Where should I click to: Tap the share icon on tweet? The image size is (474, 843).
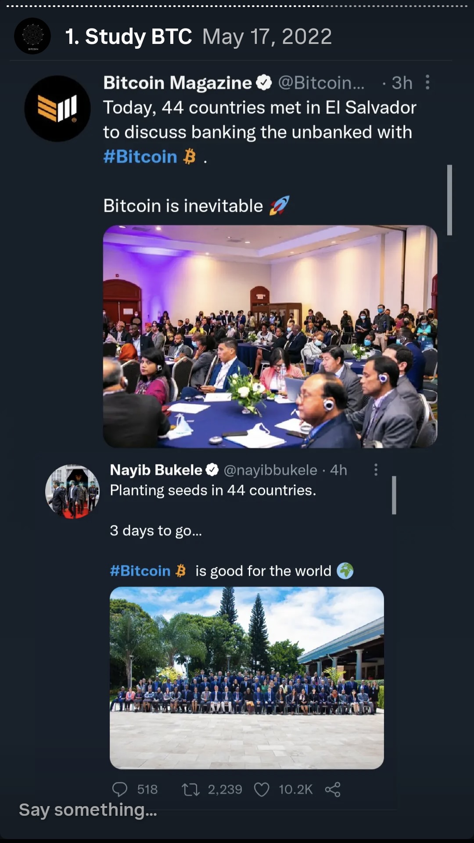click(333, 790)
